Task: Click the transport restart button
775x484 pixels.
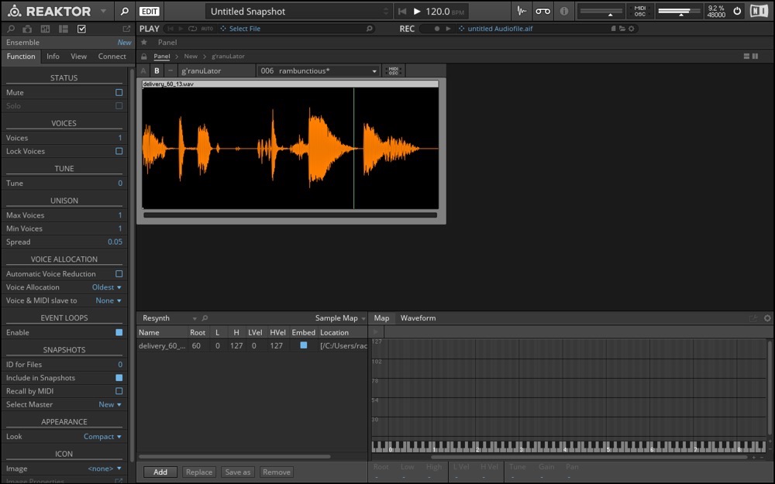Action: 402,11
